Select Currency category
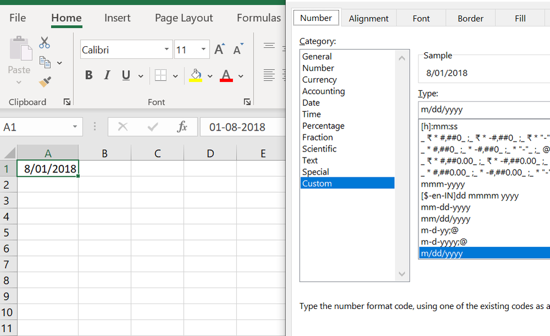This screenshot has height=336, width=550. pyautogui.click(x=347, y=80)
